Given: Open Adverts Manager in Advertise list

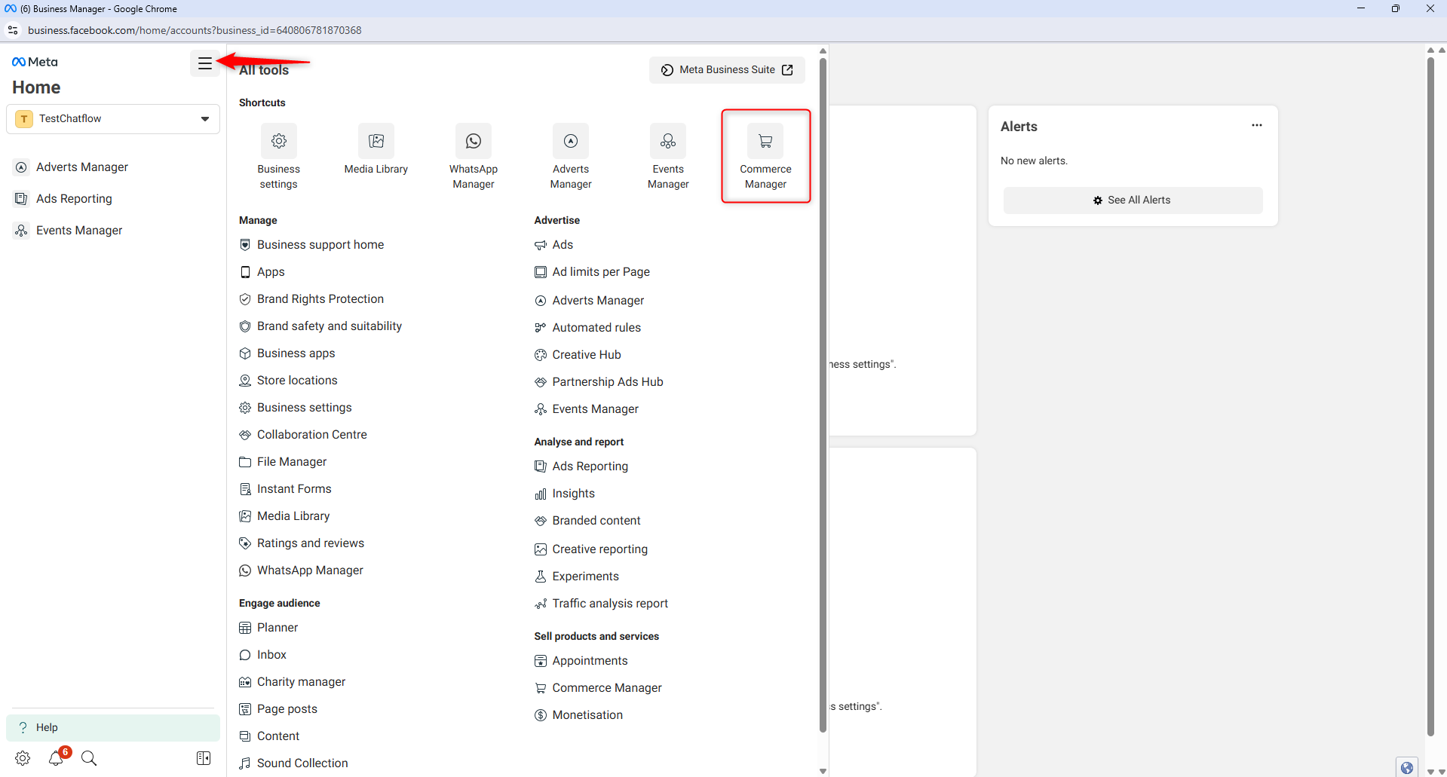Looking at the screenshot, I should click(590, 301).
